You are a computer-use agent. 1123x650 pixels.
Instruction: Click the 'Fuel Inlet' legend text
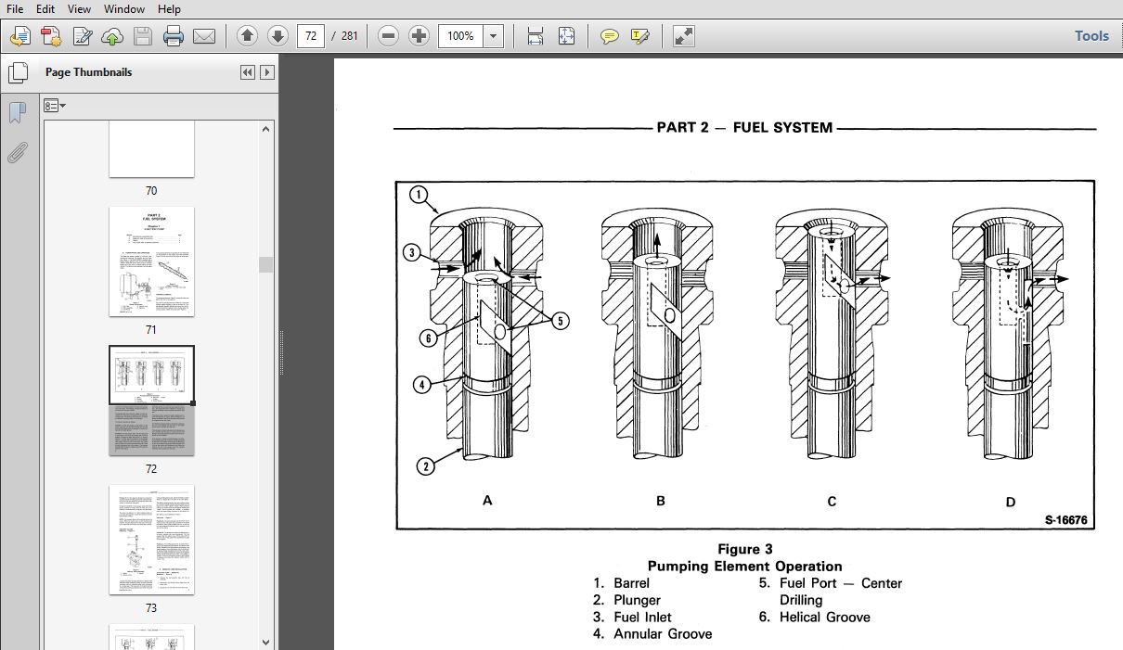(x=642, y=617)
